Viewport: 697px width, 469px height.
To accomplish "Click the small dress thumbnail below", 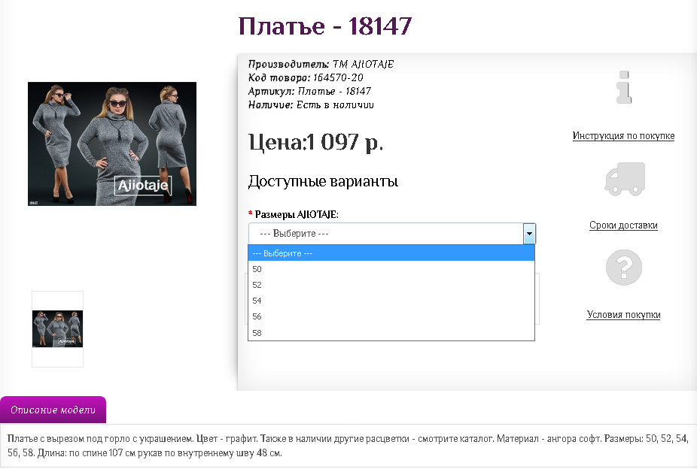I will tap(58, 329).
